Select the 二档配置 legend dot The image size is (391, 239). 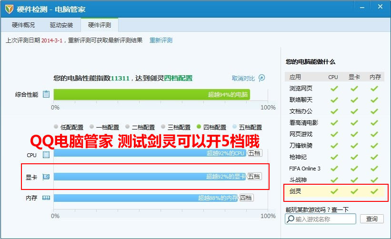pyautogui.click(x=128, y=126)
